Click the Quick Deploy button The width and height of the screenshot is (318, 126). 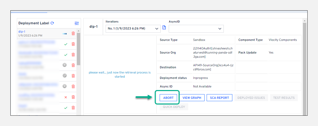(174, 107)
